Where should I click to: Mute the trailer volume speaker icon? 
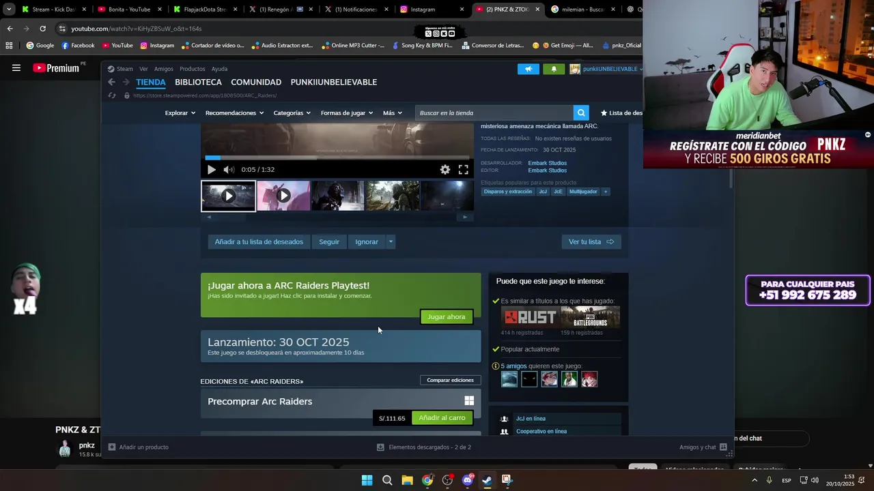click(x=229, y=170)
